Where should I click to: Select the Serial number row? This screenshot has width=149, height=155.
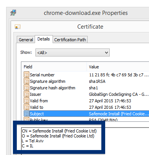tap(86, 75)
